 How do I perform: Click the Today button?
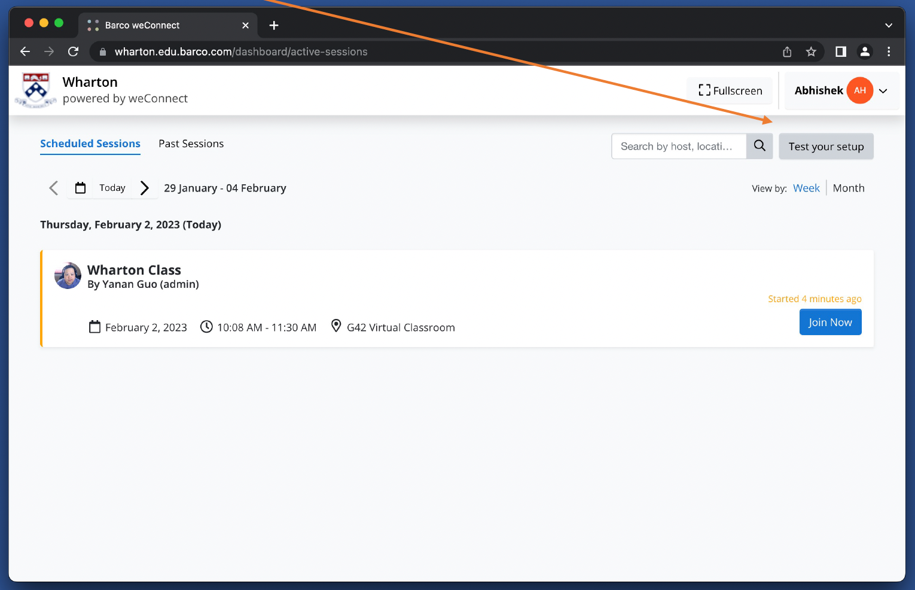tap(112, 188)
